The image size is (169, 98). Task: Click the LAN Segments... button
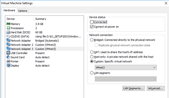134,88
